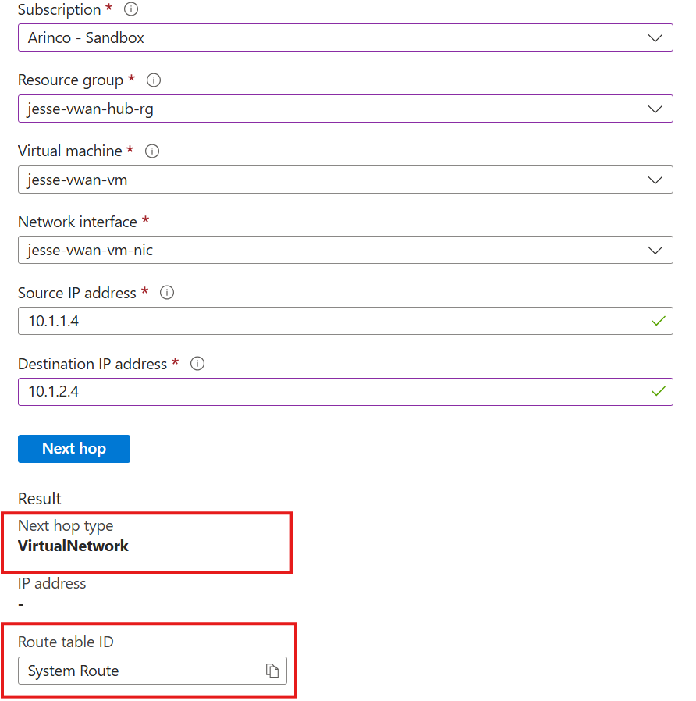Click the Resource group info icon
Image resolution: width=696 pixels, height=701 pixels.
pyautogui.click(x=154, y=80)
